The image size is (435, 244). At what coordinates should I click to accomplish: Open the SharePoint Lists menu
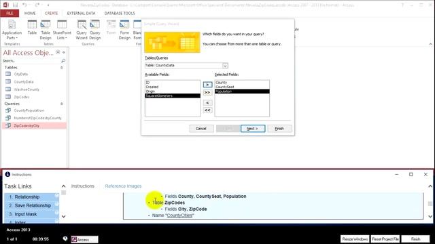[x=62, y=30]
